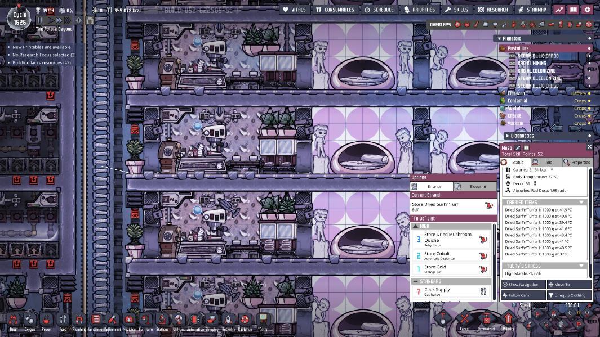Toggle the Radiation overlay icon
600x337 pixels.
tap(589, 24)
